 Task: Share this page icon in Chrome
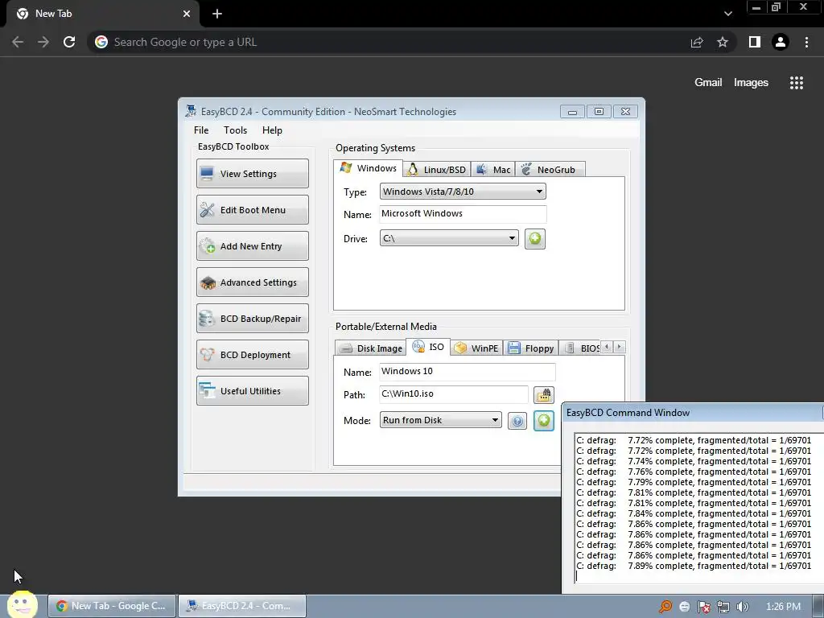coord(697,42)
